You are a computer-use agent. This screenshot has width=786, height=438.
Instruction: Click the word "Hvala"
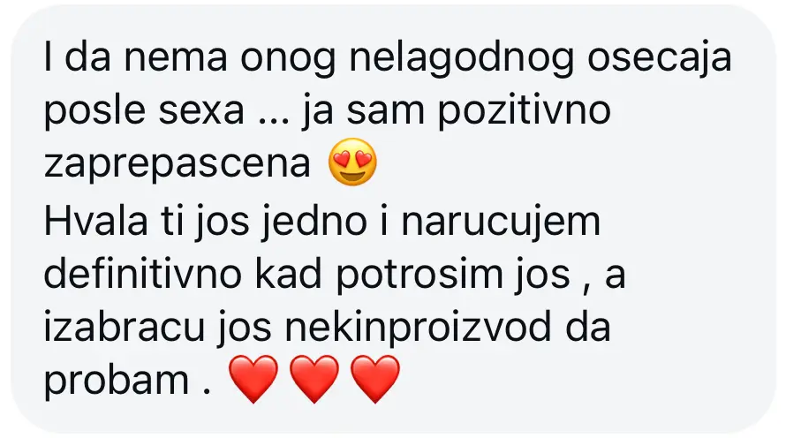tap(95, 221)
